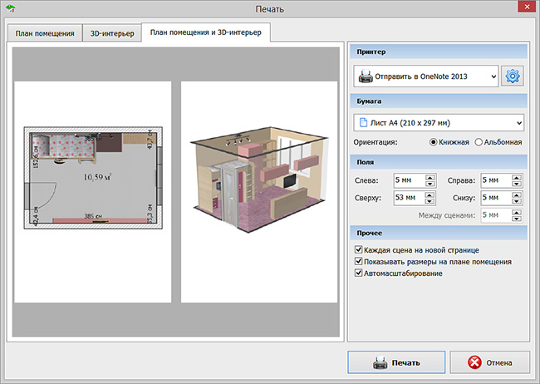The width and height of the screenshot is (540, 384).
Task: Open printer settings gear icon
Action: (513, 76)
